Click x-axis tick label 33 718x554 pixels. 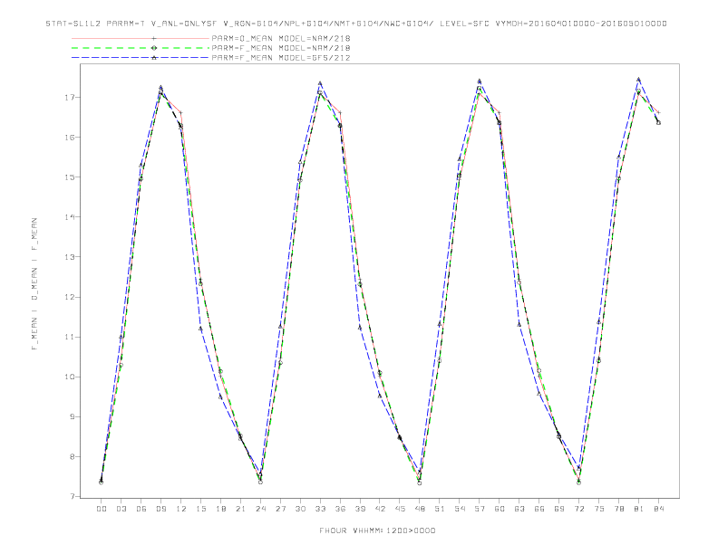point(320,509)
